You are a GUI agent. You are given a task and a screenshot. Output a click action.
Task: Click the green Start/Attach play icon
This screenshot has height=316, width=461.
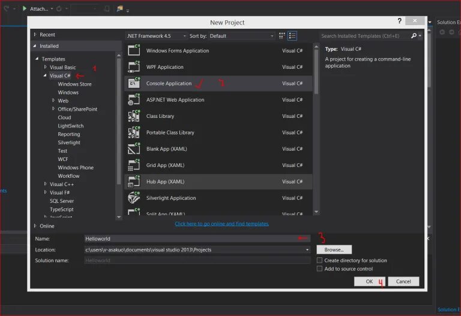pos(25,8)
